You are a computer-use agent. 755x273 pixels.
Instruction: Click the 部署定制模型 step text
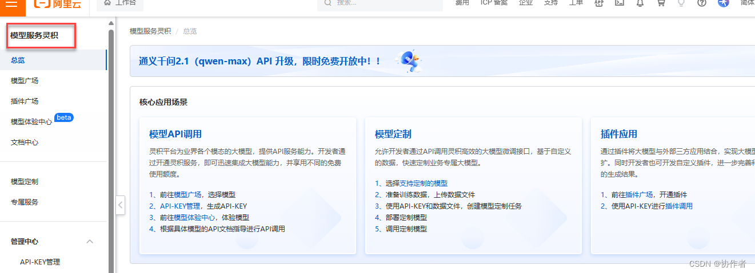click(x=406, y=218)
